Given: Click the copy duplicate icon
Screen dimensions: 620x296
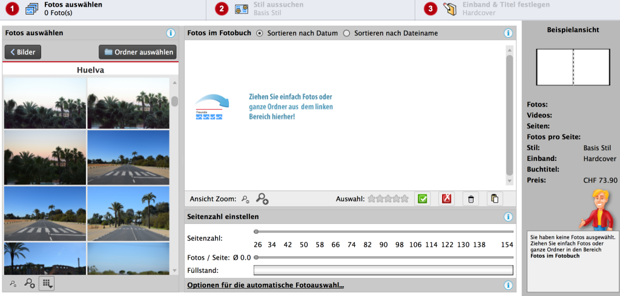Looking at the screenshot, I should 495,199.
